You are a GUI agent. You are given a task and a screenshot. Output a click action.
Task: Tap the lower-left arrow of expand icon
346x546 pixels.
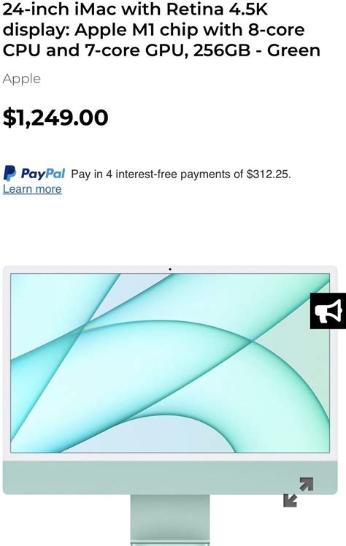coord(291,500)
